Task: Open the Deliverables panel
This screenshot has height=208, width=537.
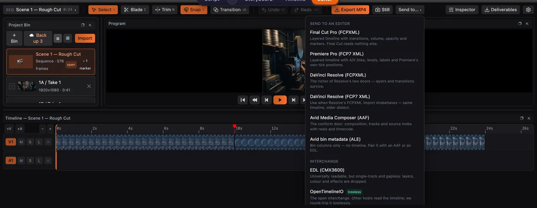Action: tap(501, 10)
